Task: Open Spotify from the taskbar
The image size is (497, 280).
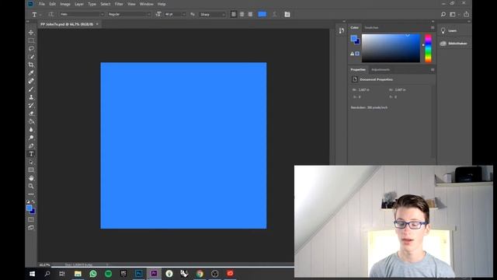Action: pyautogui.click(x=108, y=274)
